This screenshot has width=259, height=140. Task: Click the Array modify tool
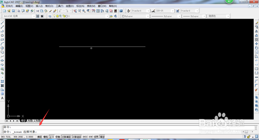click(256, 39)
